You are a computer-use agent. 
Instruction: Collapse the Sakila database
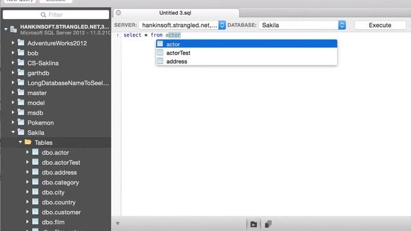point(13,132)
